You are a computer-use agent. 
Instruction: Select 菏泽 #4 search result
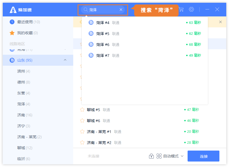point(145,23)
